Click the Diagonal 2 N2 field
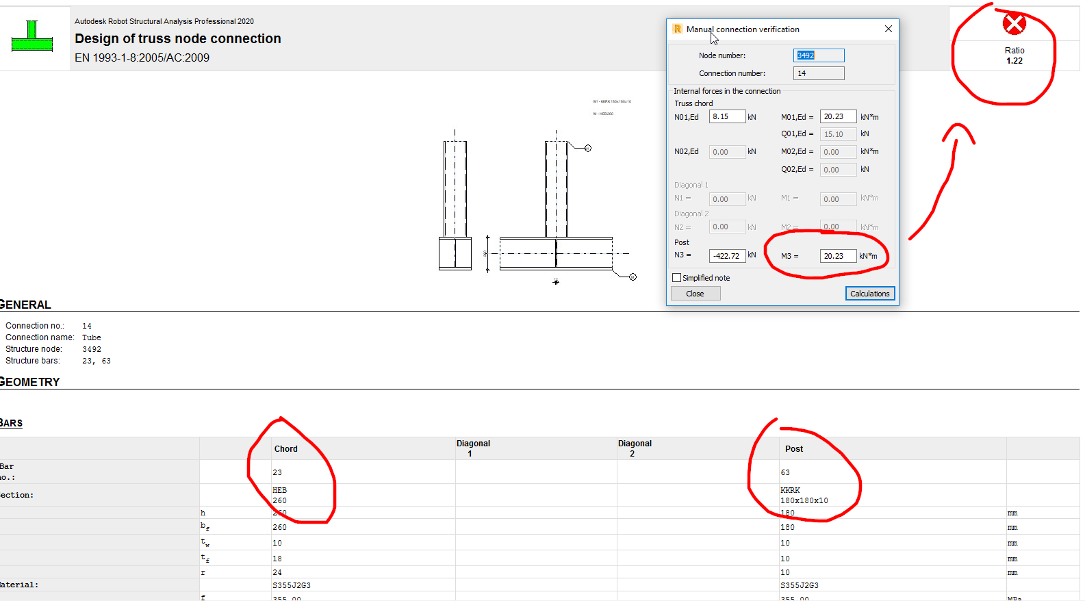Screen dimensions: 1085x601 click(727, 227)
